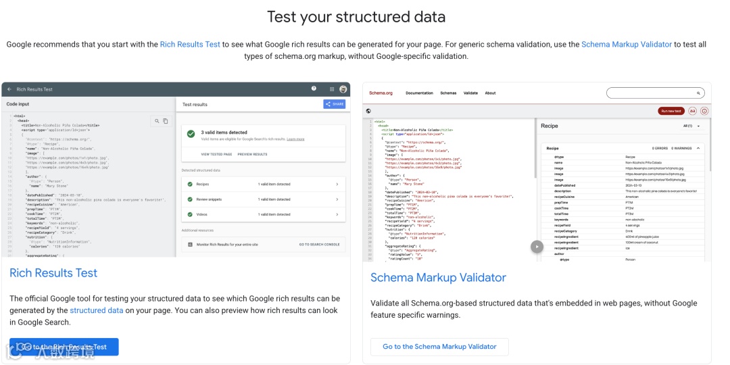The image size is (730, 365).
Task: Click into the Schema.org search field
Action: [x=649, y=93]
